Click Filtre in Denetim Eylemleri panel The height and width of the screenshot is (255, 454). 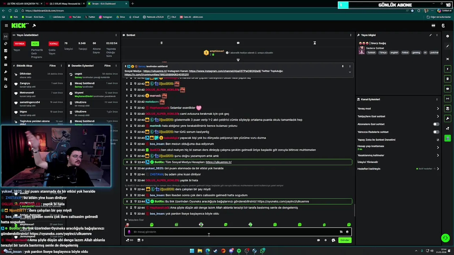(x=107, y=66)
